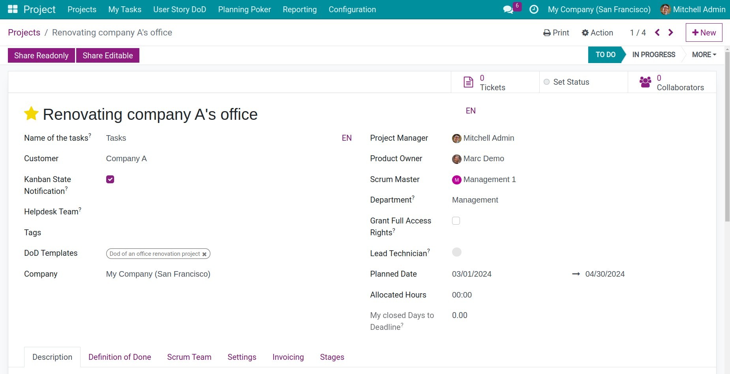
Task: Enable Grant Full Access Rights checkbox
Action: (456, 221)
